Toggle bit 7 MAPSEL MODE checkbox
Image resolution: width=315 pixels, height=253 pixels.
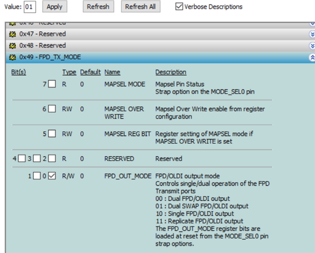point(52,84)
